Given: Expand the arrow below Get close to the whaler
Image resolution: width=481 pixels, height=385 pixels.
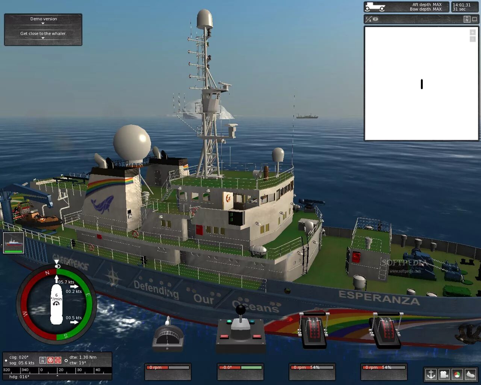Looking at the screenshot, I should tap(43, 38).
